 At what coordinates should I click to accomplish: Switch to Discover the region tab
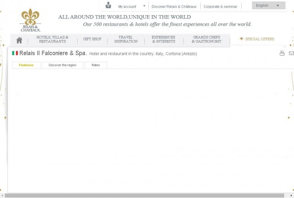click(x=62, y=65)
